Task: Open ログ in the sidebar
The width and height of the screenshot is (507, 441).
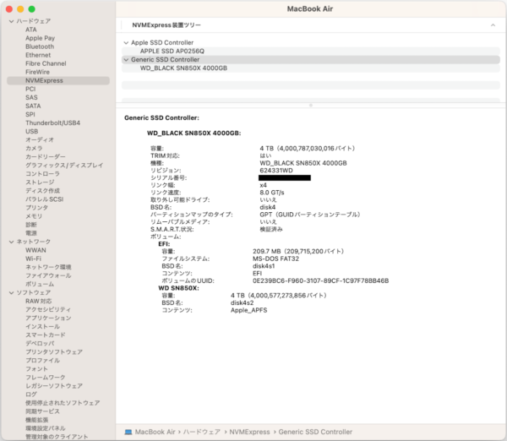Action: pyautogui.click(x=31, y=395)
